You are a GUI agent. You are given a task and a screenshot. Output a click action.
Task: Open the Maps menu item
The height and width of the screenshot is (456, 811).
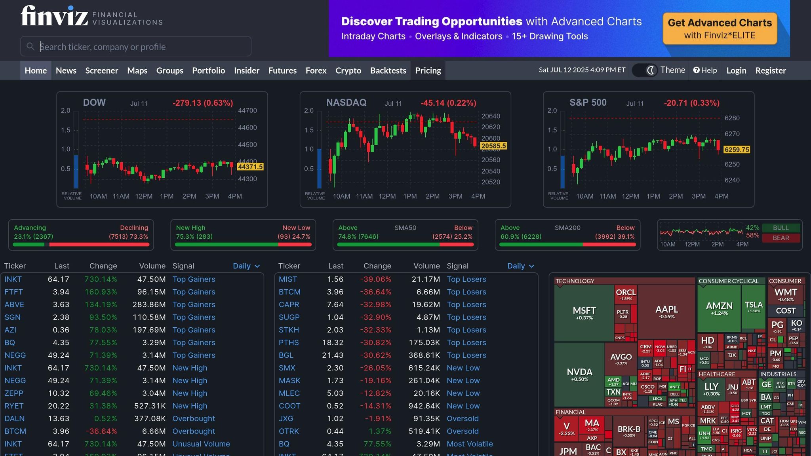(x=137, y=70)
